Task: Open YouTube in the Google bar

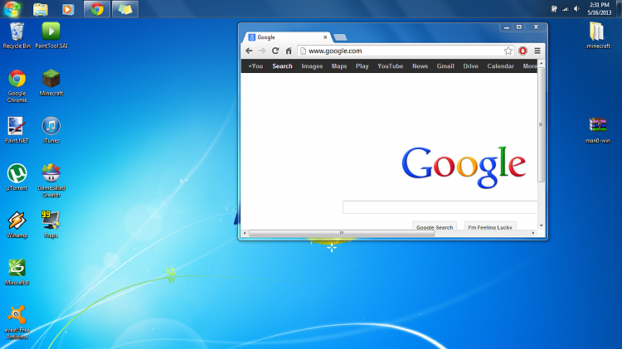Action: (x=390, y=66)
